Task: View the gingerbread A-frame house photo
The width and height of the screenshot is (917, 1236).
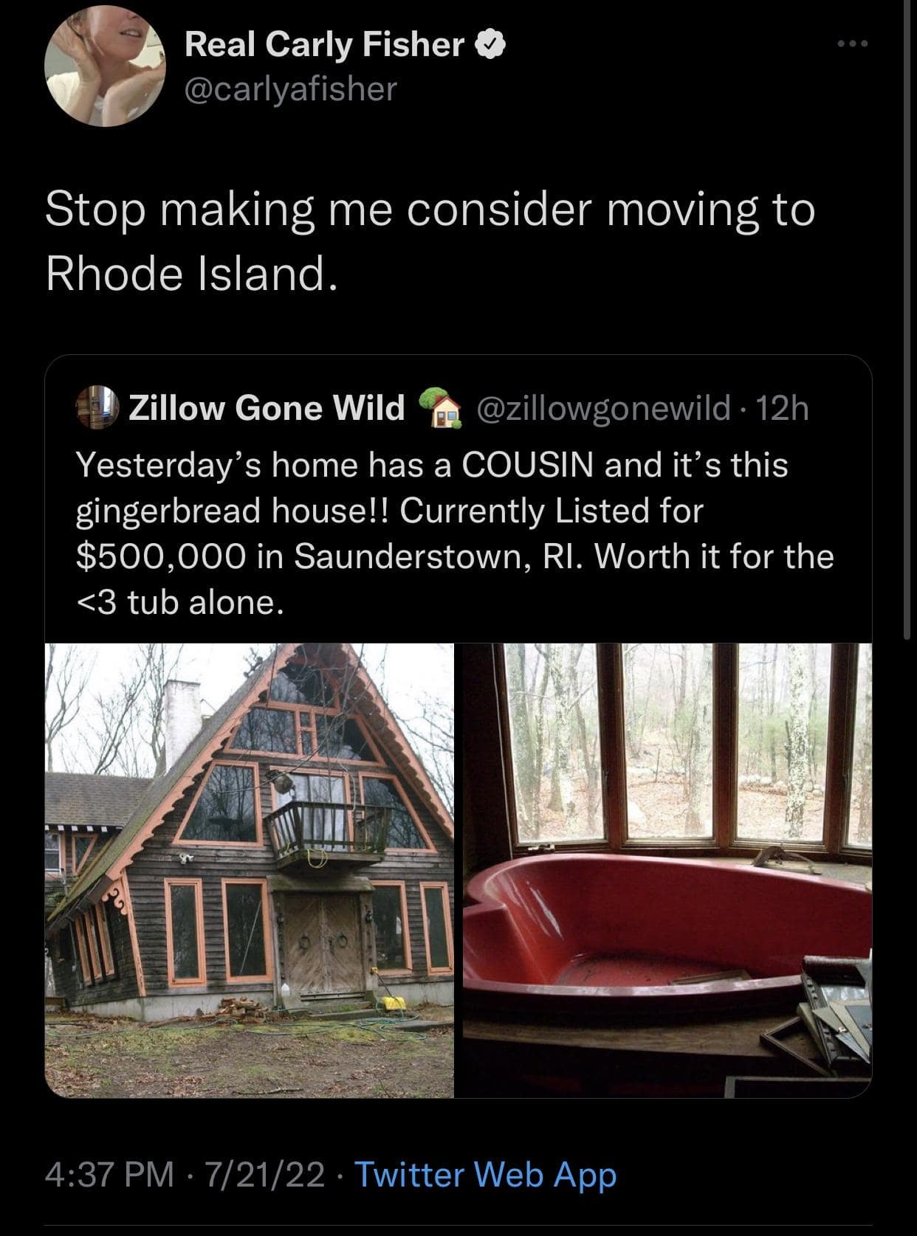Action: [250, 870]
